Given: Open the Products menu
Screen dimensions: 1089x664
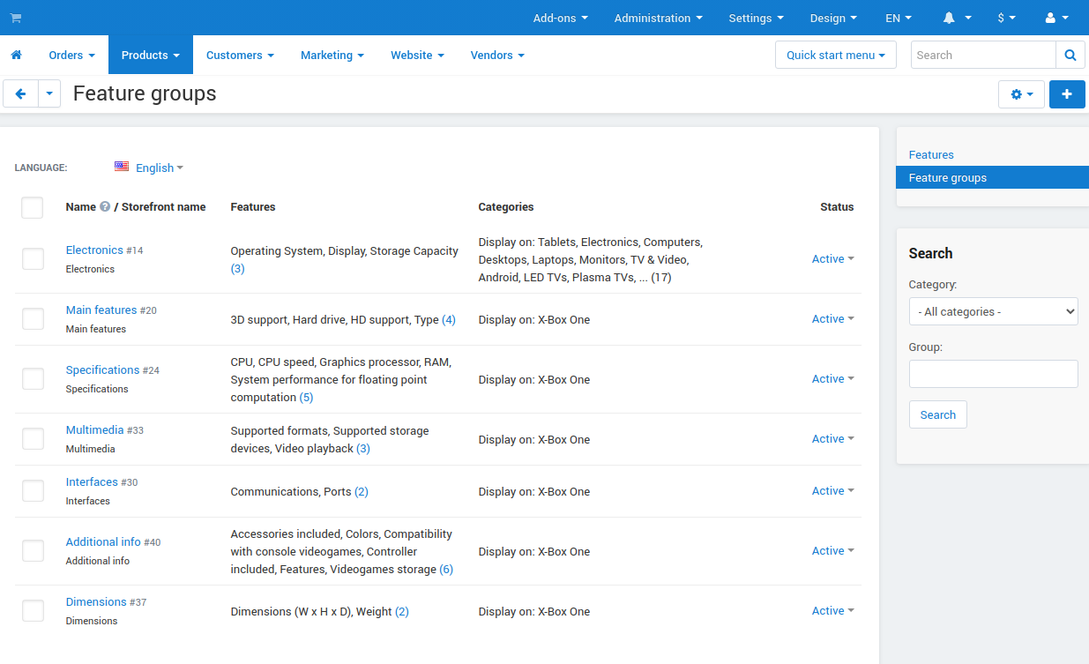Looking at the screenshot, I should tap(151, 55).
